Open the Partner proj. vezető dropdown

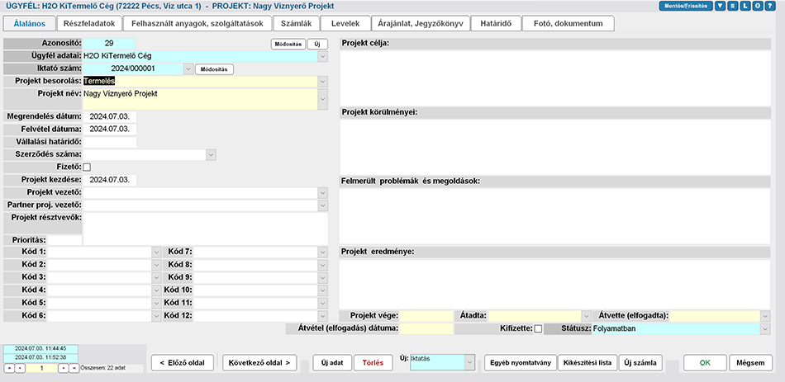[323, 205]
